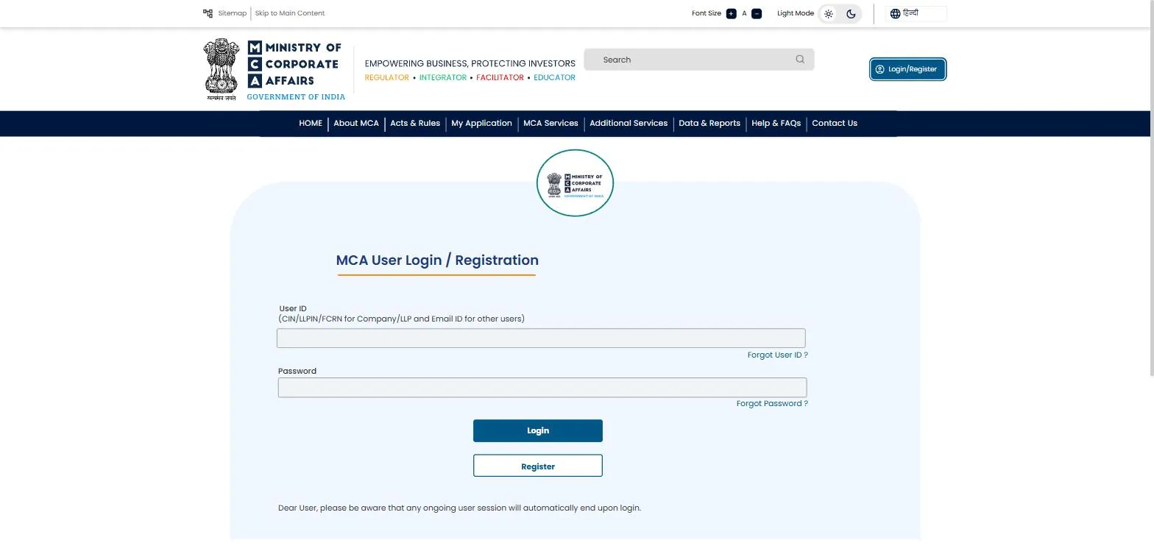Go to HOME in navigation bar
The height and width of the screenshot is (554, 1154).
(x=311, y=124)
